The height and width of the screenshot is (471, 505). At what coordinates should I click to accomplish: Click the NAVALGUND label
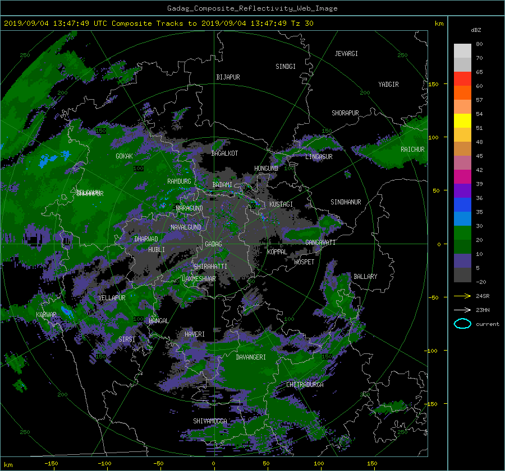click(186, 227)
